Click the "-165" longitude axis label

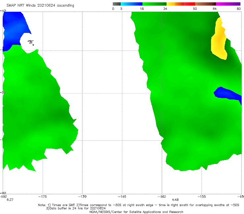[122, 197]
